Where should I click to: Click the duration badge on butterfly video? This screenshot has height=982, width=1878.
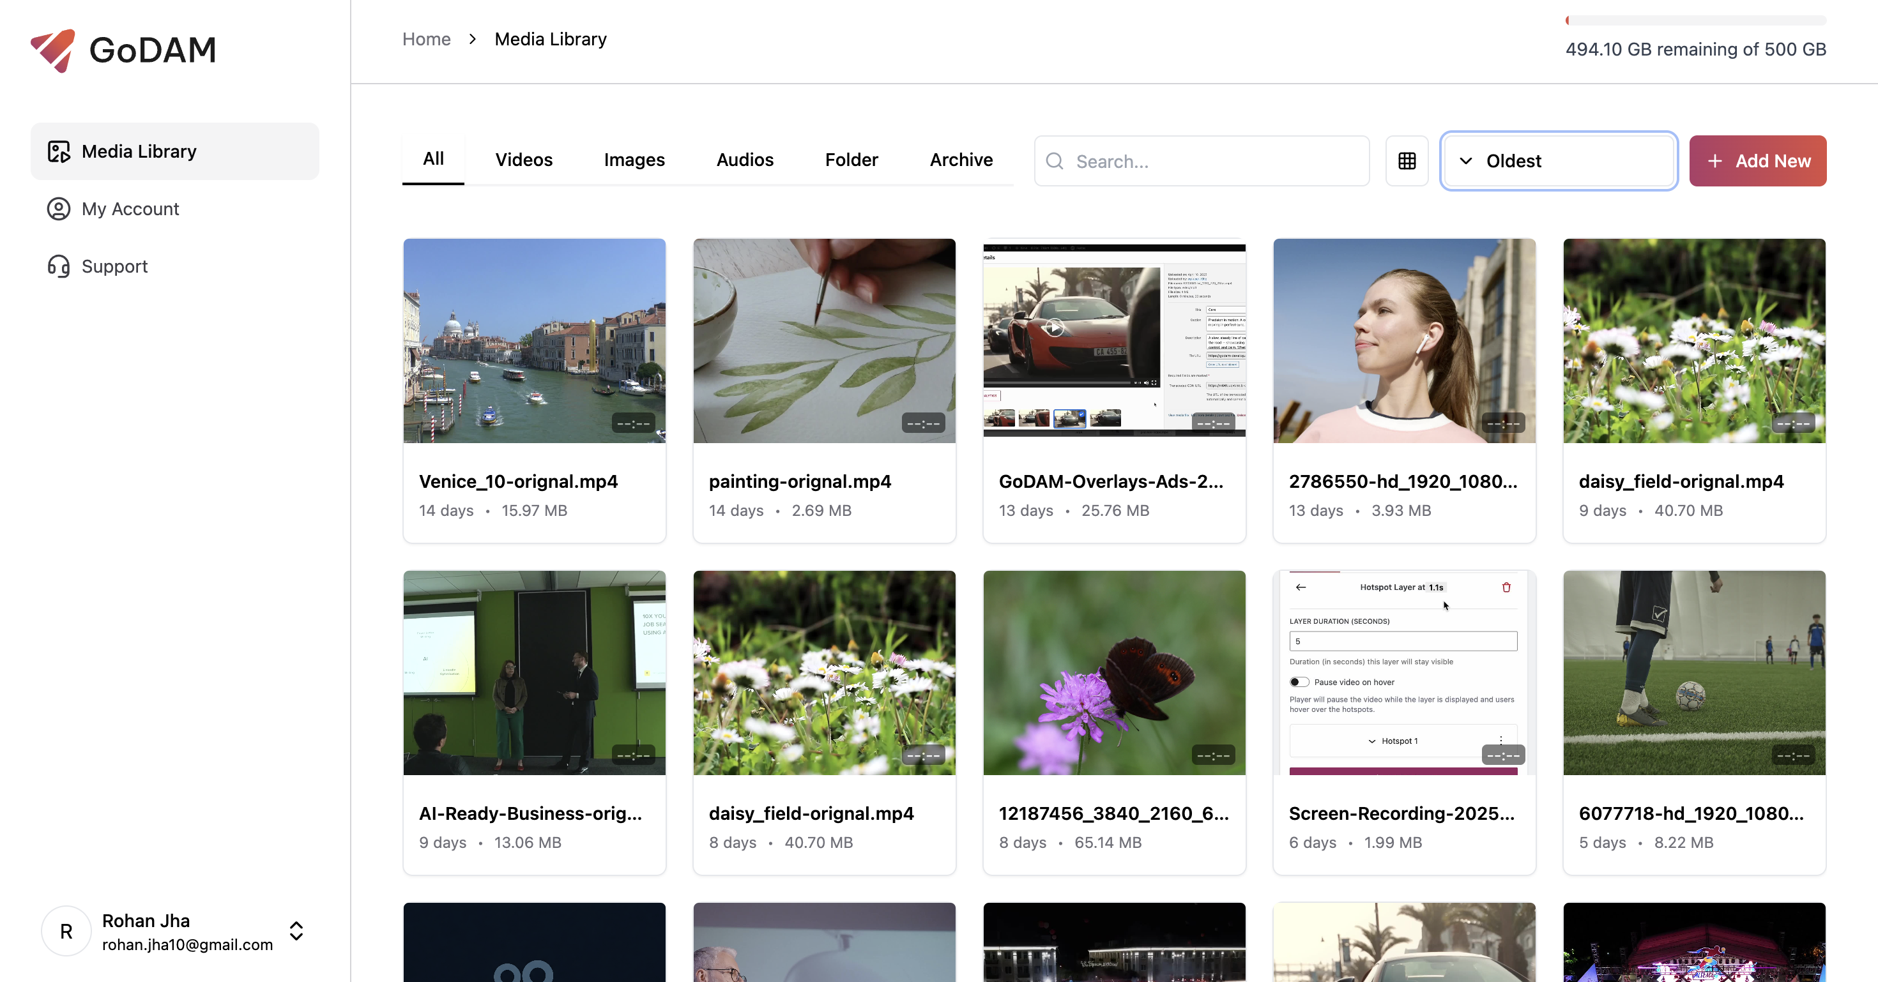[x=1213, y=755]
